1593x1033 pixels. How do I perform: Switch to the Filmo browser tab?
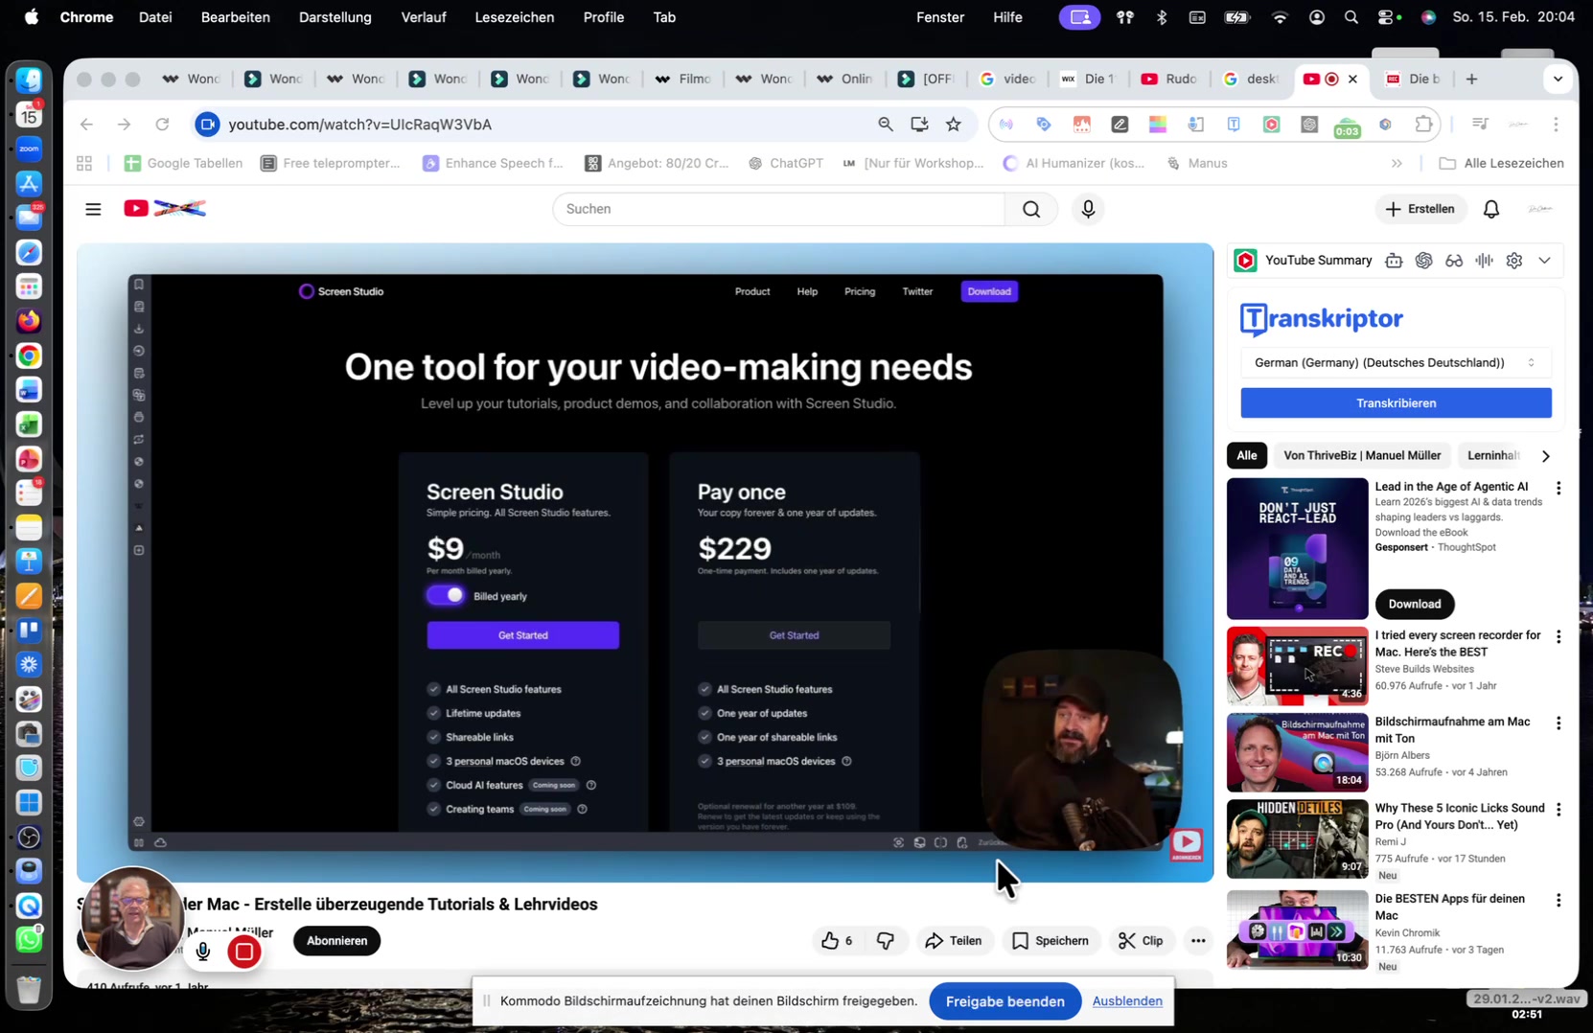point(683,79)
